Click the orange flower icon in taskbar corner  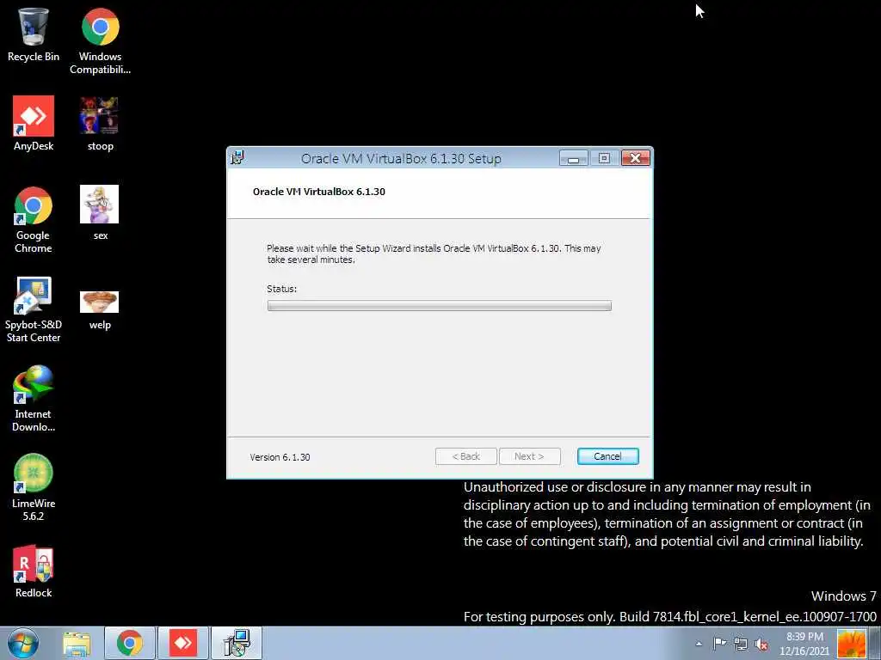[852, 644]
